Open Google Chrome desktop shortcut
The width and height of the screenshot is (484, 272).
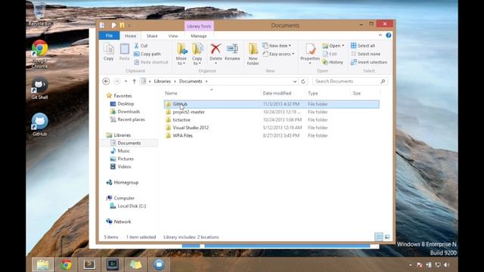coord(39,54)
